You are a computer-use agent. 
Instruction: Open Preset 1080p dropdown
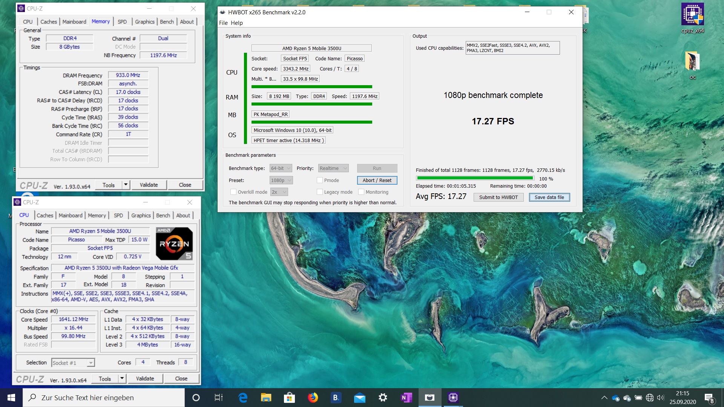pyautogui.click(x=281, y=180)
